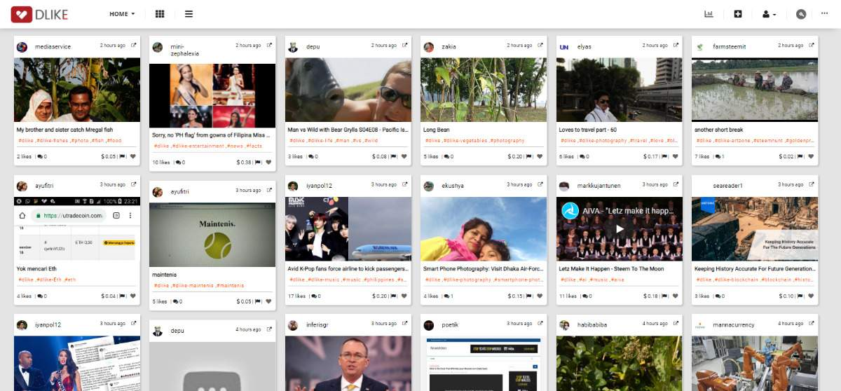Like the Man vs Wild post
Screen dimensions: 841x391
(x=404, y=157)
